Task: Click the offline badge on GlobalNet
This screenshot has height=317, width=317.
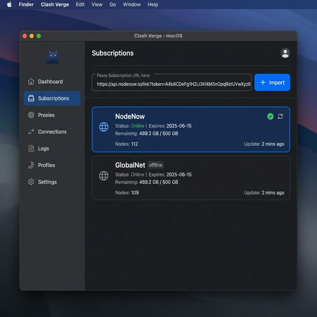Action: click(156, 165)
